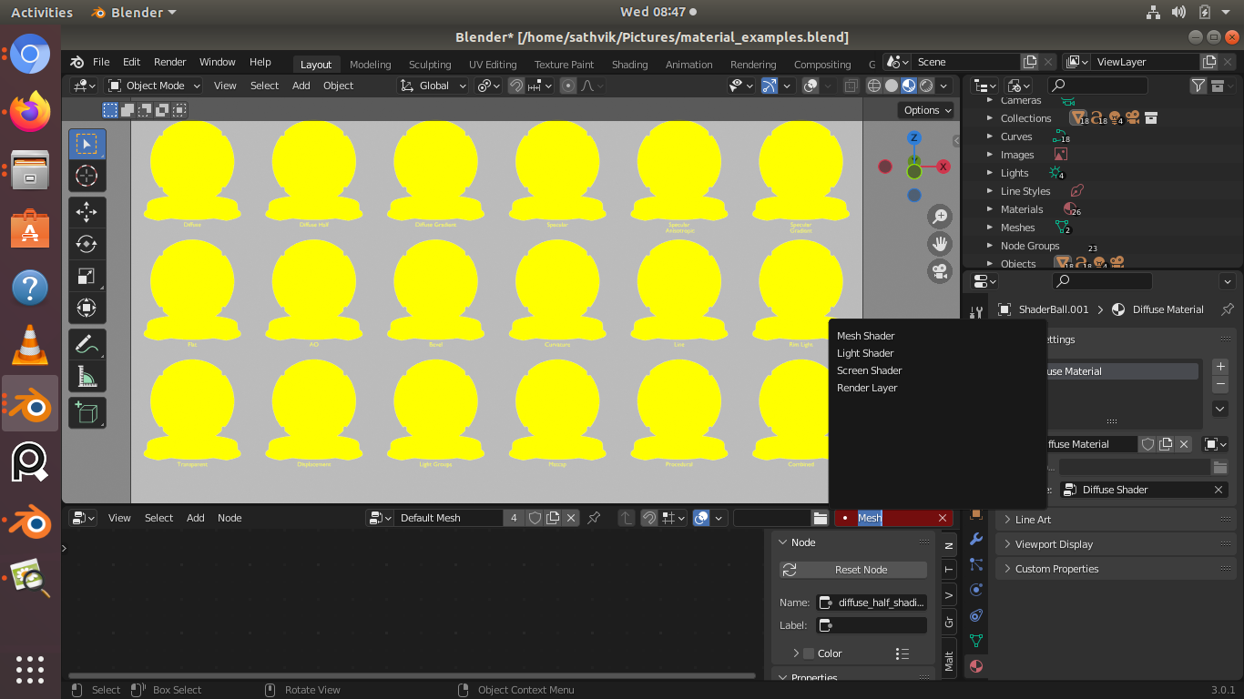Open the Material Properties tab in the properties editor
Screen dimensions: 1244x699
coord(975,666)
